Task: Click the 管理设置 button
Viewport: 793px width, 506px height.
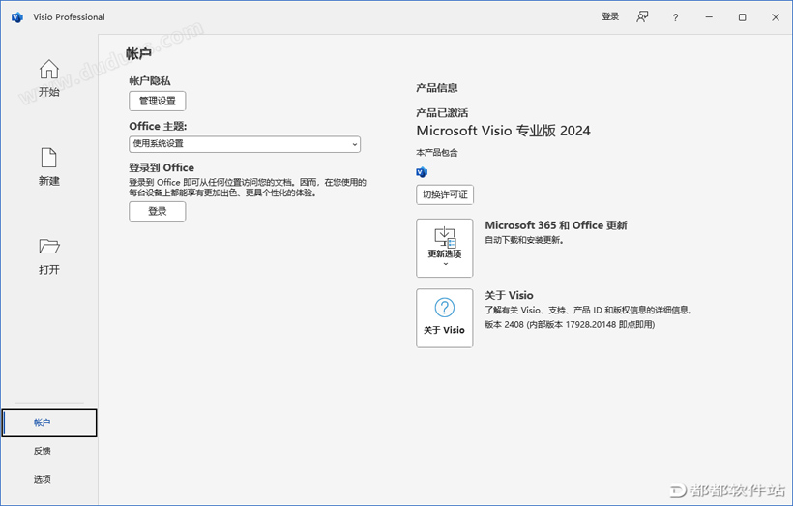Action: tap(158, 101)
